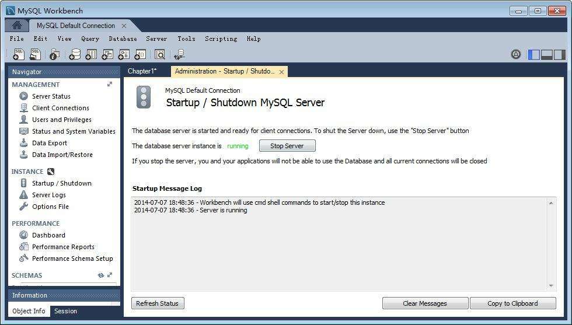The image size is (572, 325).
Task: Click the Server Status icon
Action: pos(24,96)
